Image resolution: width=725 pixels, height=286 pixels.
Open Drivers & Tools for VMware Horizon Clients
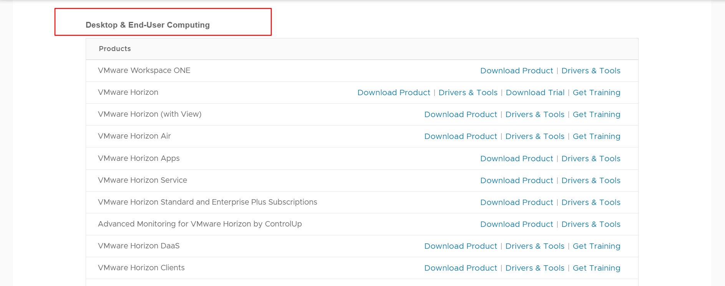535,268
